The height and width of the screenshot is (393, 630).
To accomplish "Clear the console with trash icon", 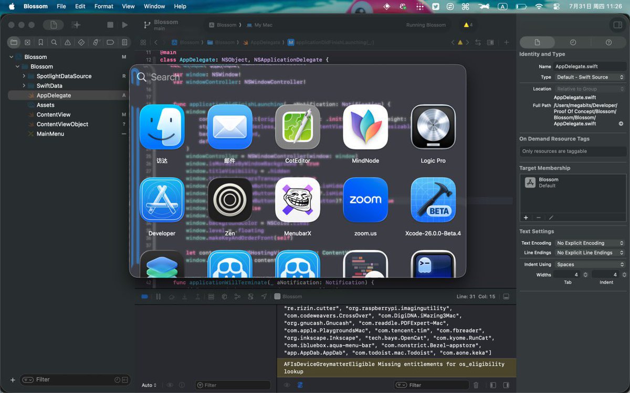I will pos(476,385).
